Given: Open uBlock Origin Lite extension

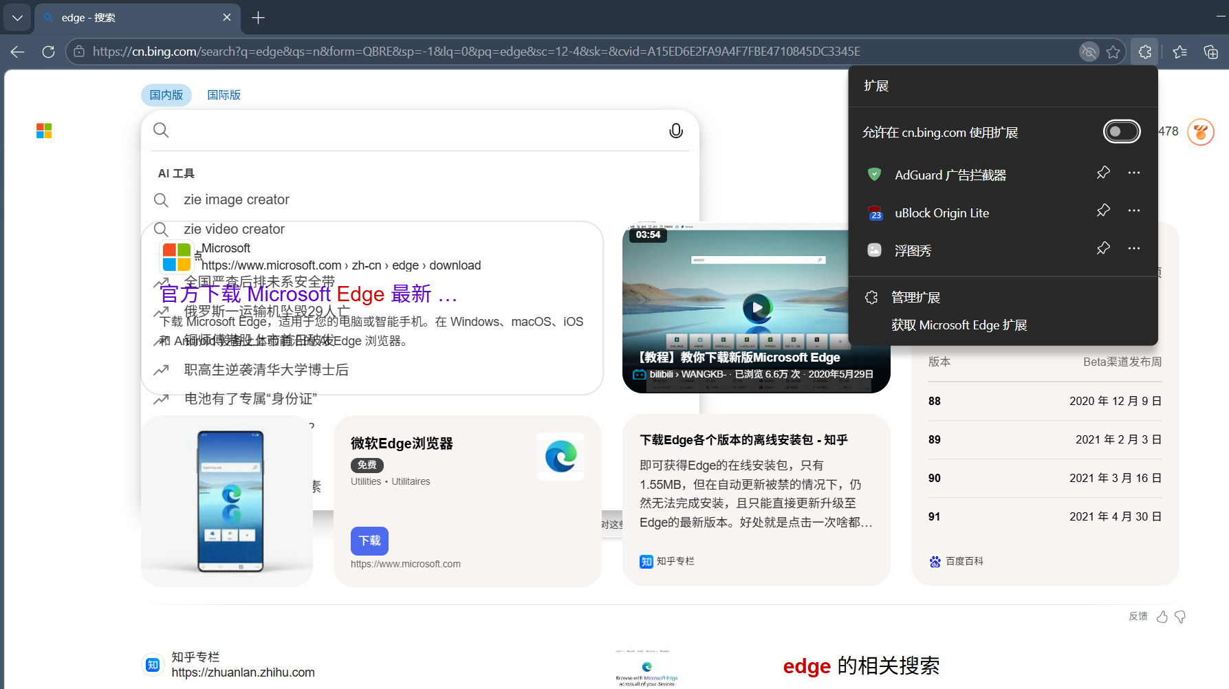Looking at the screenshot, I should pos(942,213).
